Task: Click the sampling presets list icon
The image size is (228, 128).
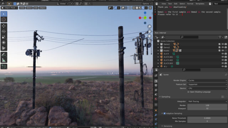Action: pyautogui.click(x=223, y=97)
